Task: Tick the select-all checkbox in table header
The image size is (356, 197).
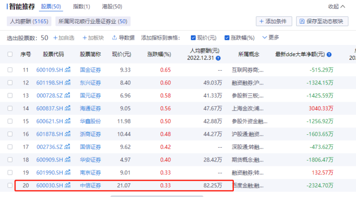Action: [x=10, y=54]
